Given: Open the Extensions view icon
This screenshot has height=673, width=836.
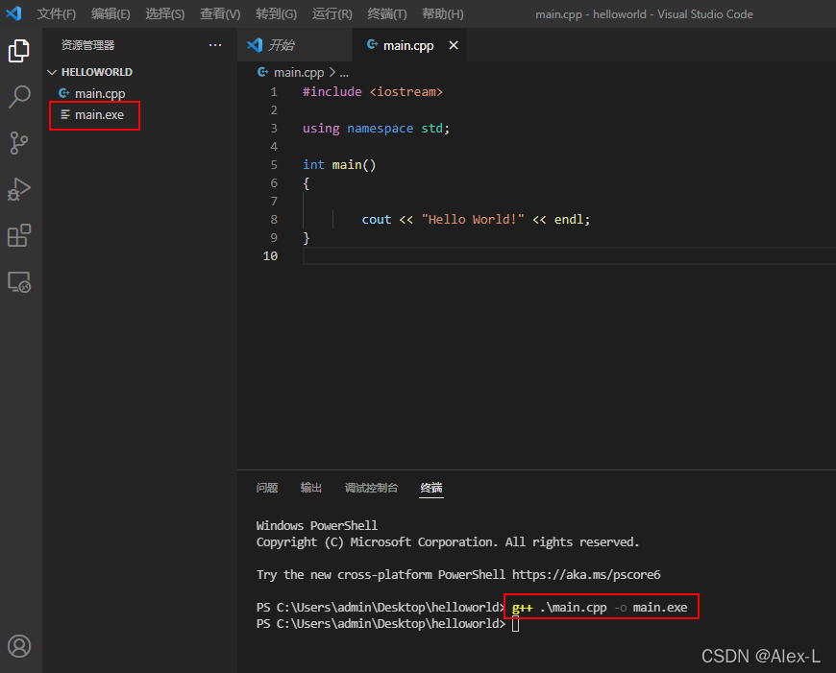Looking at the screenshot, I should click(19, 235).
